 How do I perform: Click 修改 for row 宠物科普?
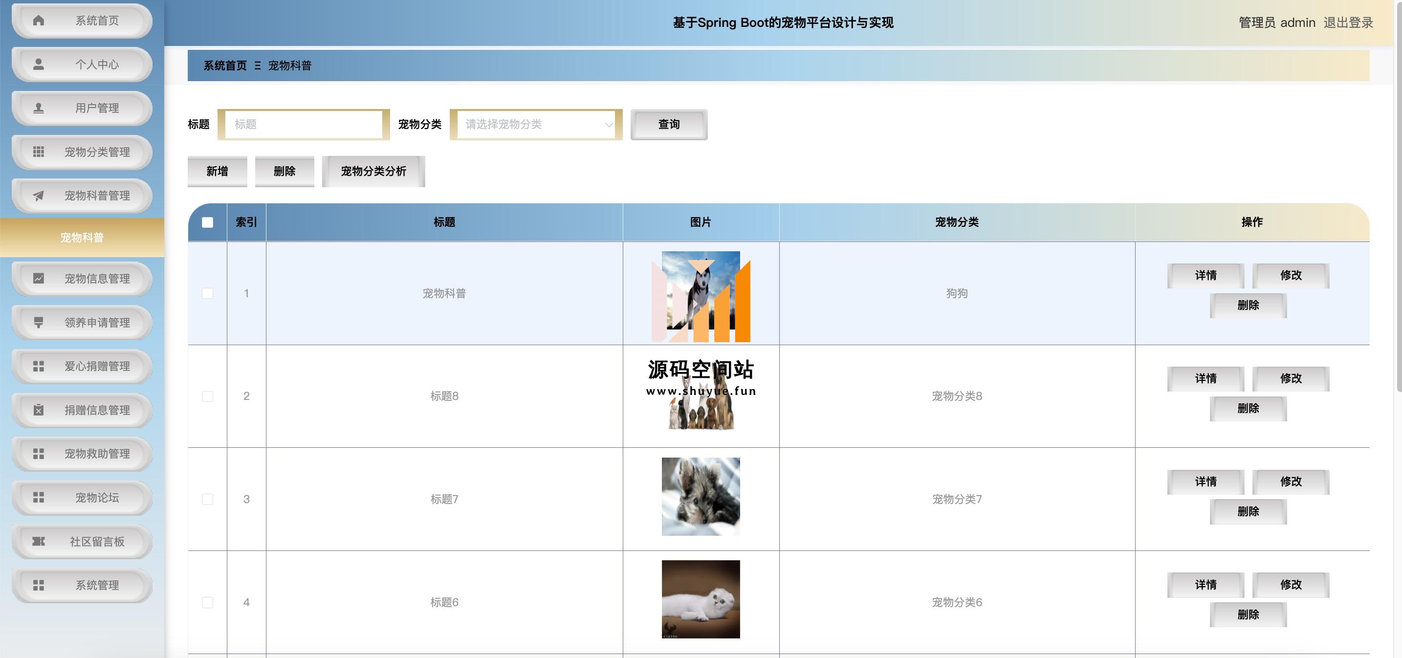pos(1291,276)
